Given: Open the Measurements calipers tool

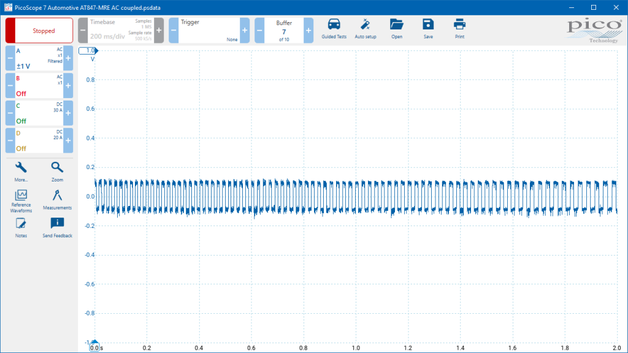Looking at the screenshot, I should pos(57,200).
